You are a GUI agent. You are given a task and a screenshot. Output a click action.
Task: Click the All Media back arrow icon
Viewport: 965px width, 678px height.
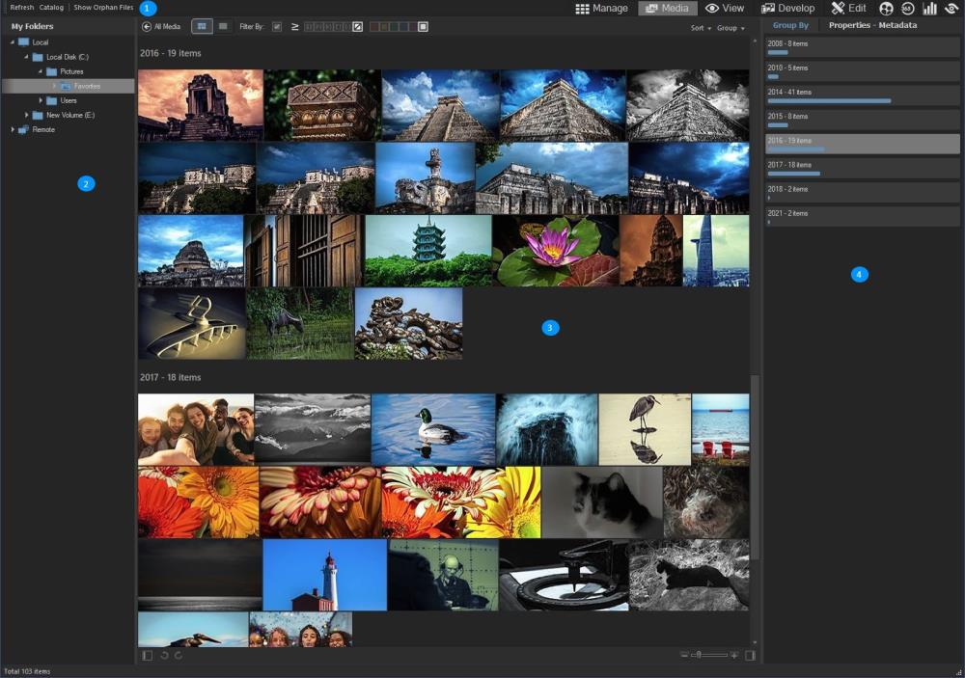pos(147,26)
